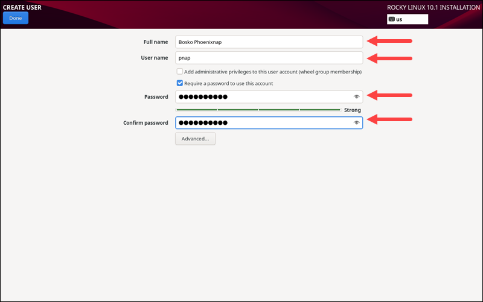The height and width of the screenshot is (302, 483).
Task: Click the Password label
Action: coord(156,97)
